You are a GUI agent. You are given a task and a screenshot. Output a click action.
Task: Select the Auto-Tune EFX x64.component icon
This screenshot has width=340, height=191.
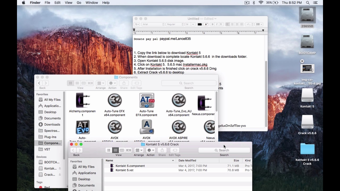115,100
